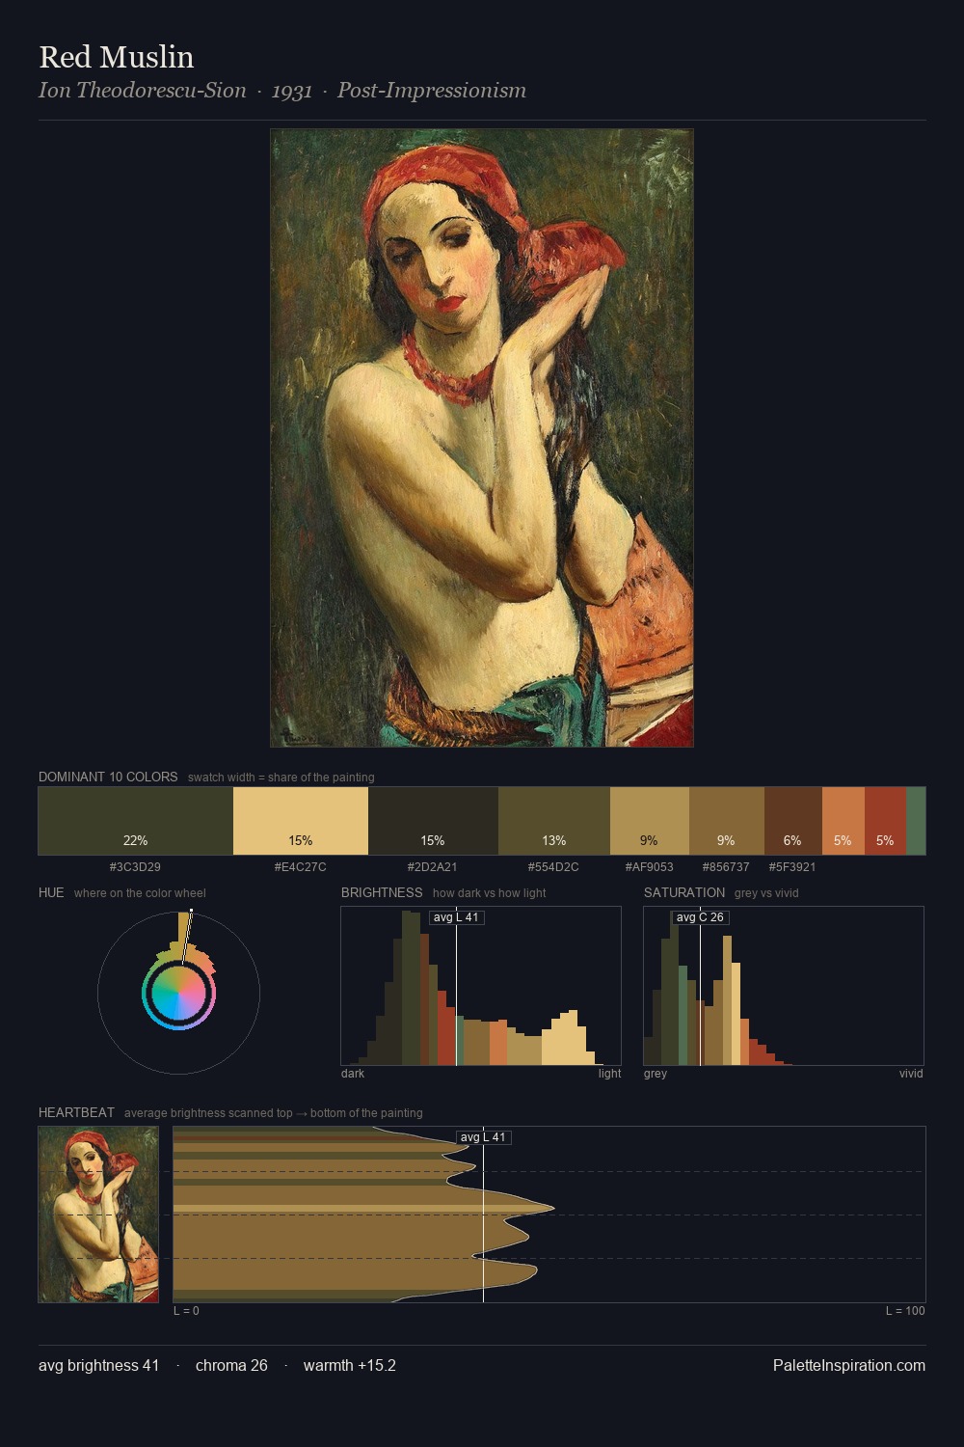
Task: Click the #3C3D29 dark olive swatch
Action: point(136,821)
